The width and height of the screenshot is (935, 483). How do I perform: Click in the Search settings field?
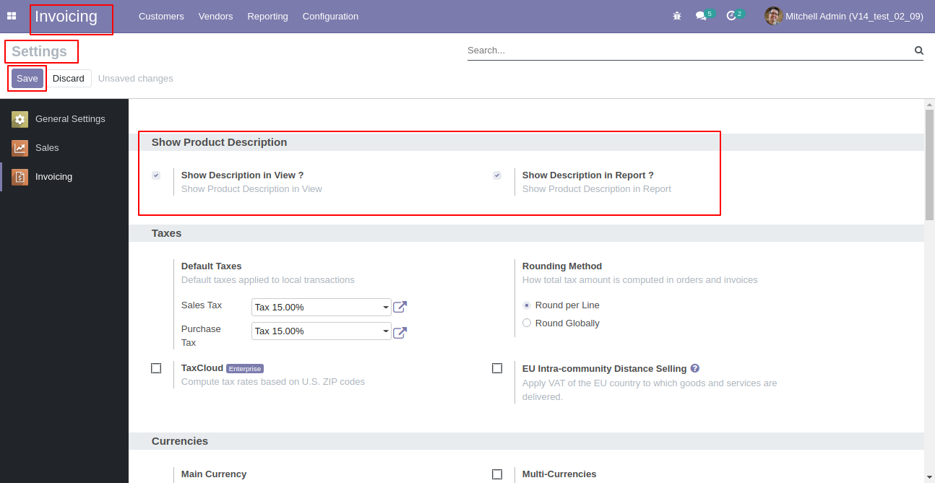point(689,51)
